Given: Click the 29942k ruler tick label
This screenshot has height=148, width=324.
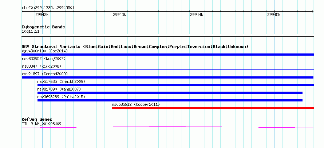Looking at the screenshot, I should click(x=42, y=15).
